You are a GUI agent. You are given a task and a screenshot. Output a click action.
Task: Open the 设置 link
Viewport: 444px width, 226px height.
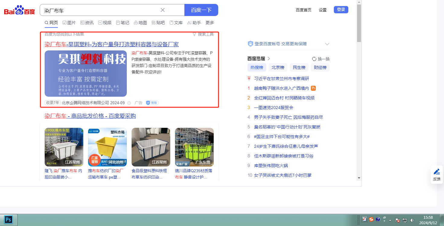(323, 10)
